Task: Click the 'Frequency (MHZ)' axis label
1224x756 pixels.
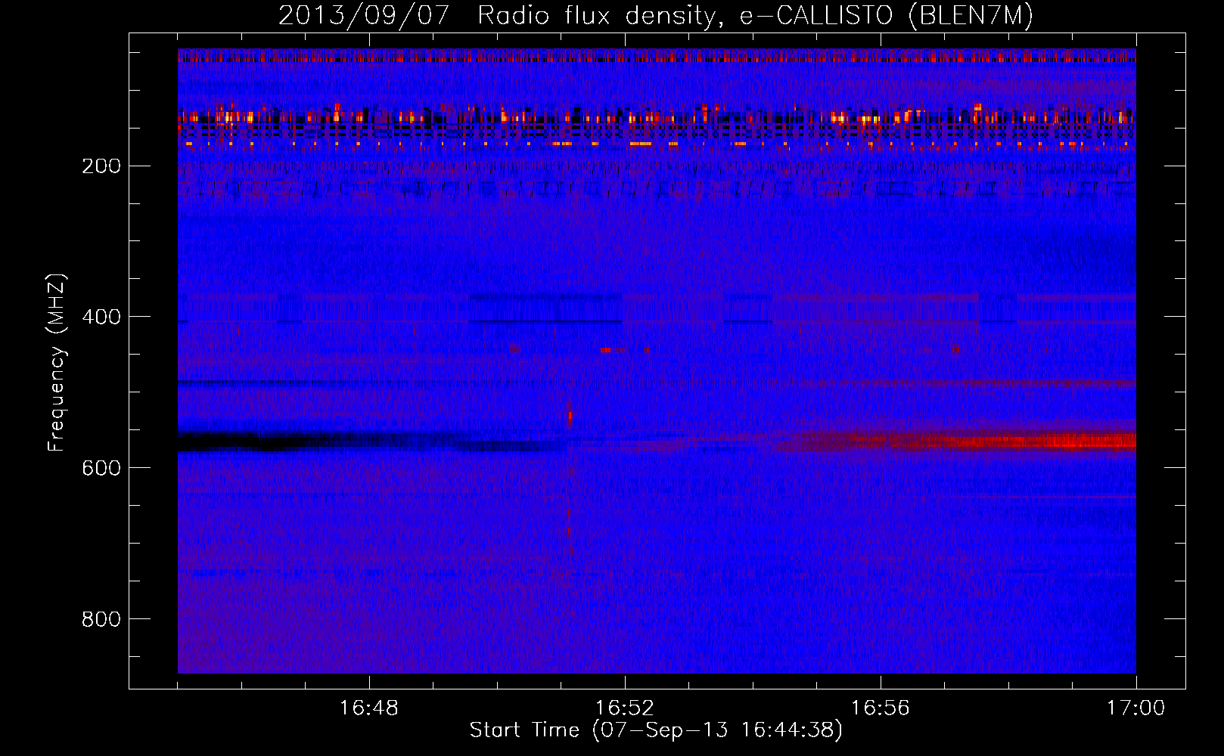Action: pos(57,363)
